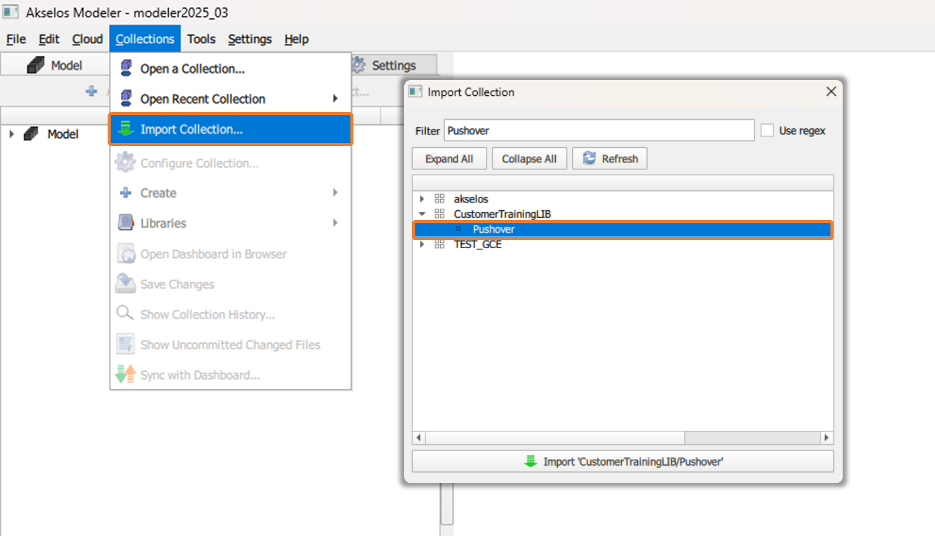The height and width of the screenshot is (536, 935).
Task: Expand the Model tree node
Action: click(x=11, y=134)
